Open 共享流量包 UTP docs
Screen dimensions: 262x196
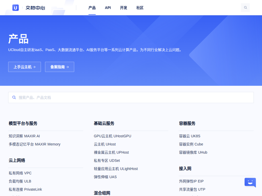(x=192, y=189)
